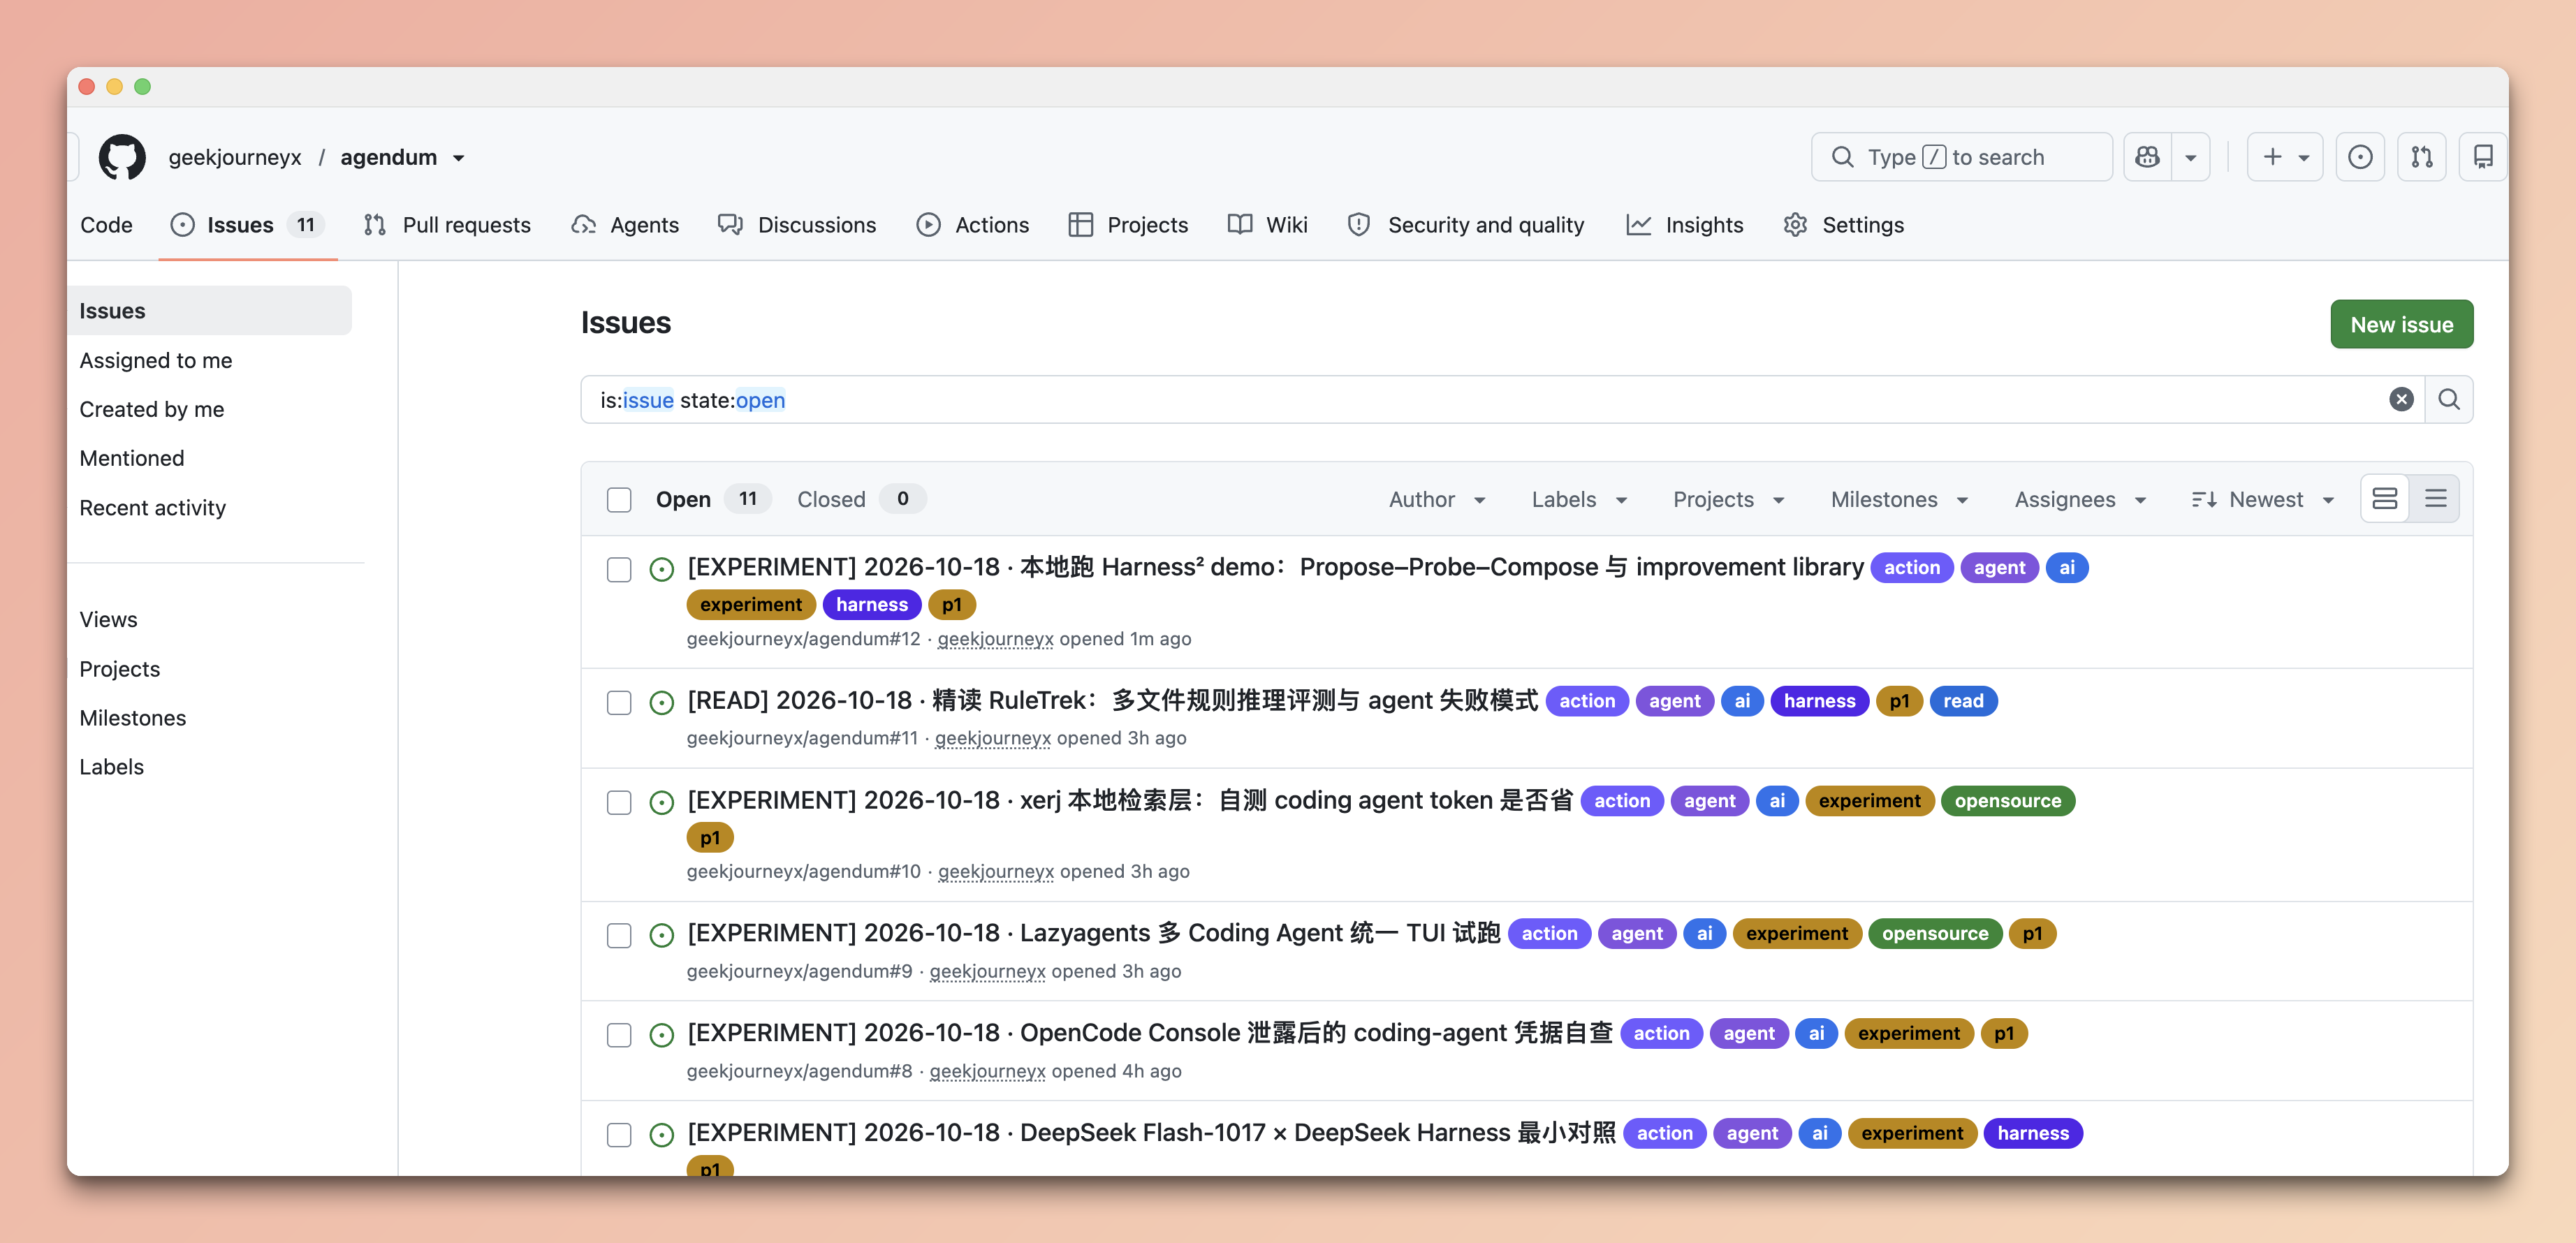Open the notifications inbox icon
Image resolution: width=2576 pixels, height=1243 pixels.
[2483, 157]
